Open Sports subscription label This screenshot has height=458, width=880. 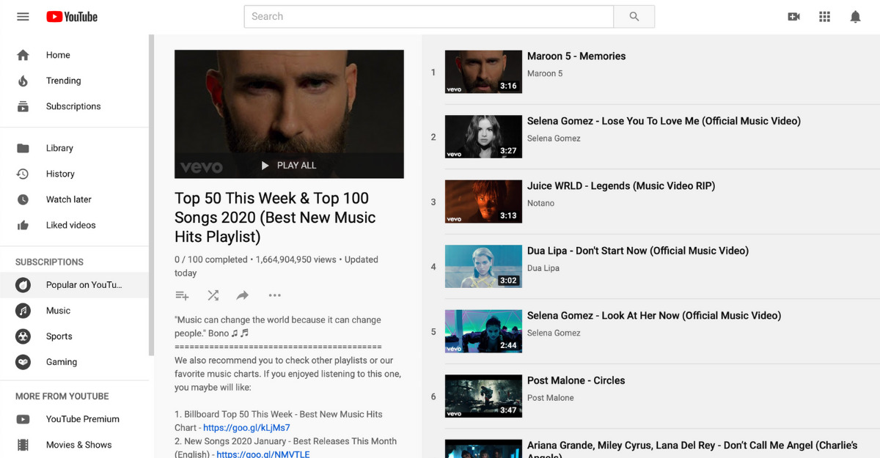click(x=59, y=336)
